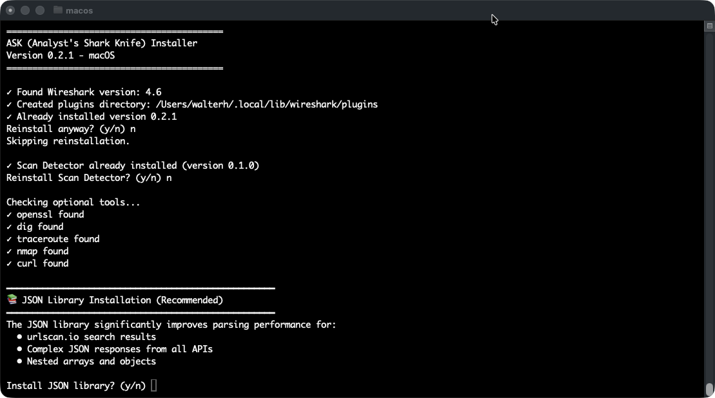Click the line 'Skipping reinstallation.'

pos(68,141)
